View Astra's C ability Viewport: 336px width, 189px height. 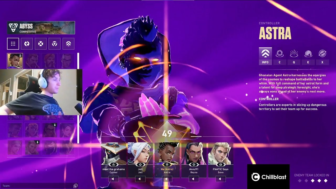point(280,56)
